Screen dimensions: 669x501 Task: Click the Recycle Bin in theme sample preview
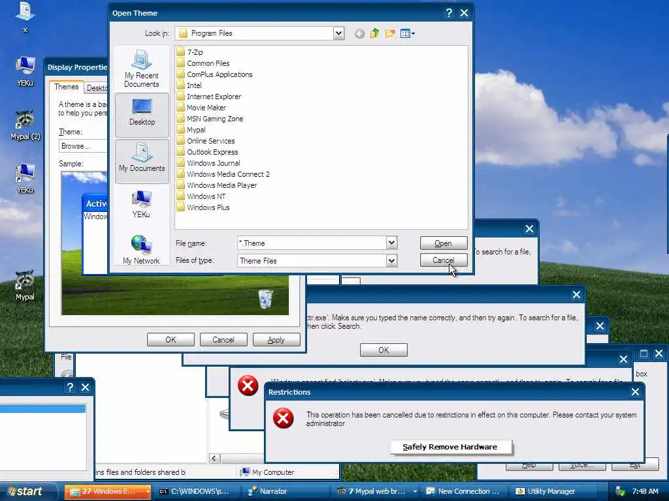point(265,298)
